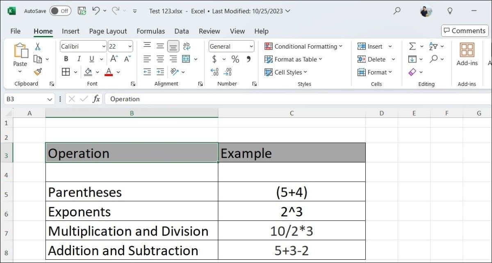Open the Comments button
The height and width of the screenshot is (263, 492).
point(464,31)
